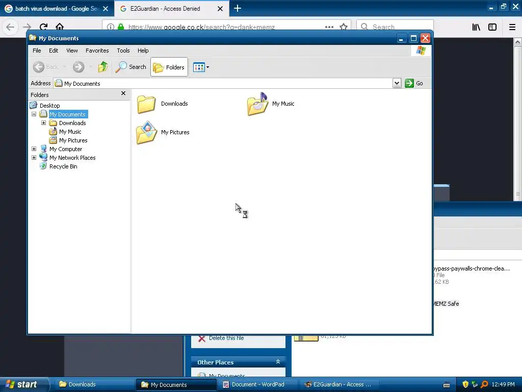Screen dimensions: 522x392
Task: Close the batch virus download tab
Action: coord(106,9)
